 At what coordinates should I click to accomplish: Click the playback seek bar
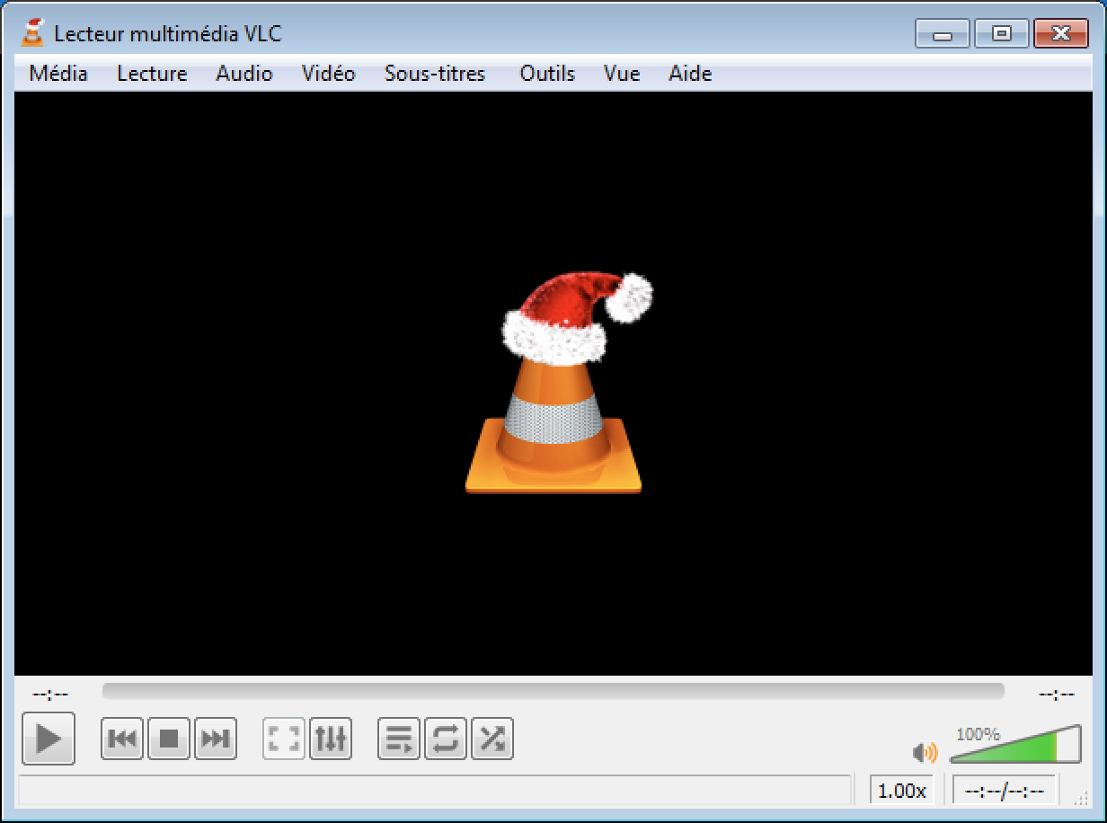[x=553, y=691]
